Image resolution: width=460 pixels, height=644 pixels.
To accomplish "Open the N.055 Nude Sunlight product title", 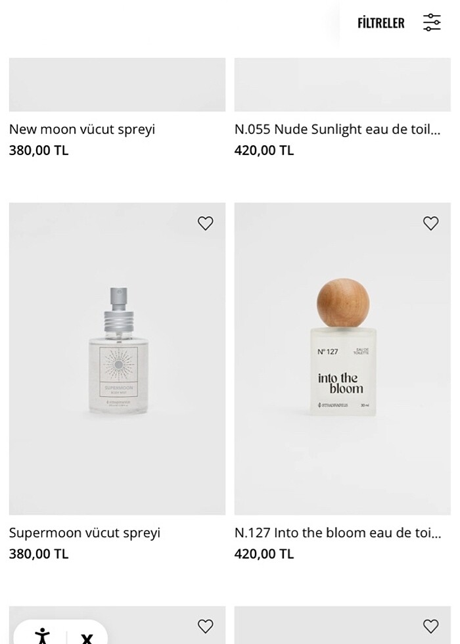I will pyautogui.click(x=337, y=129).
